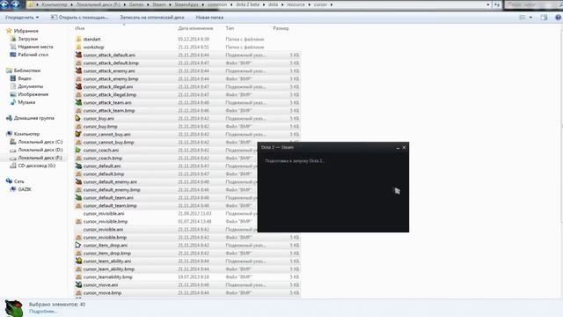Open Локальный диск (C:) in sidebar

[x=40, y=142]
